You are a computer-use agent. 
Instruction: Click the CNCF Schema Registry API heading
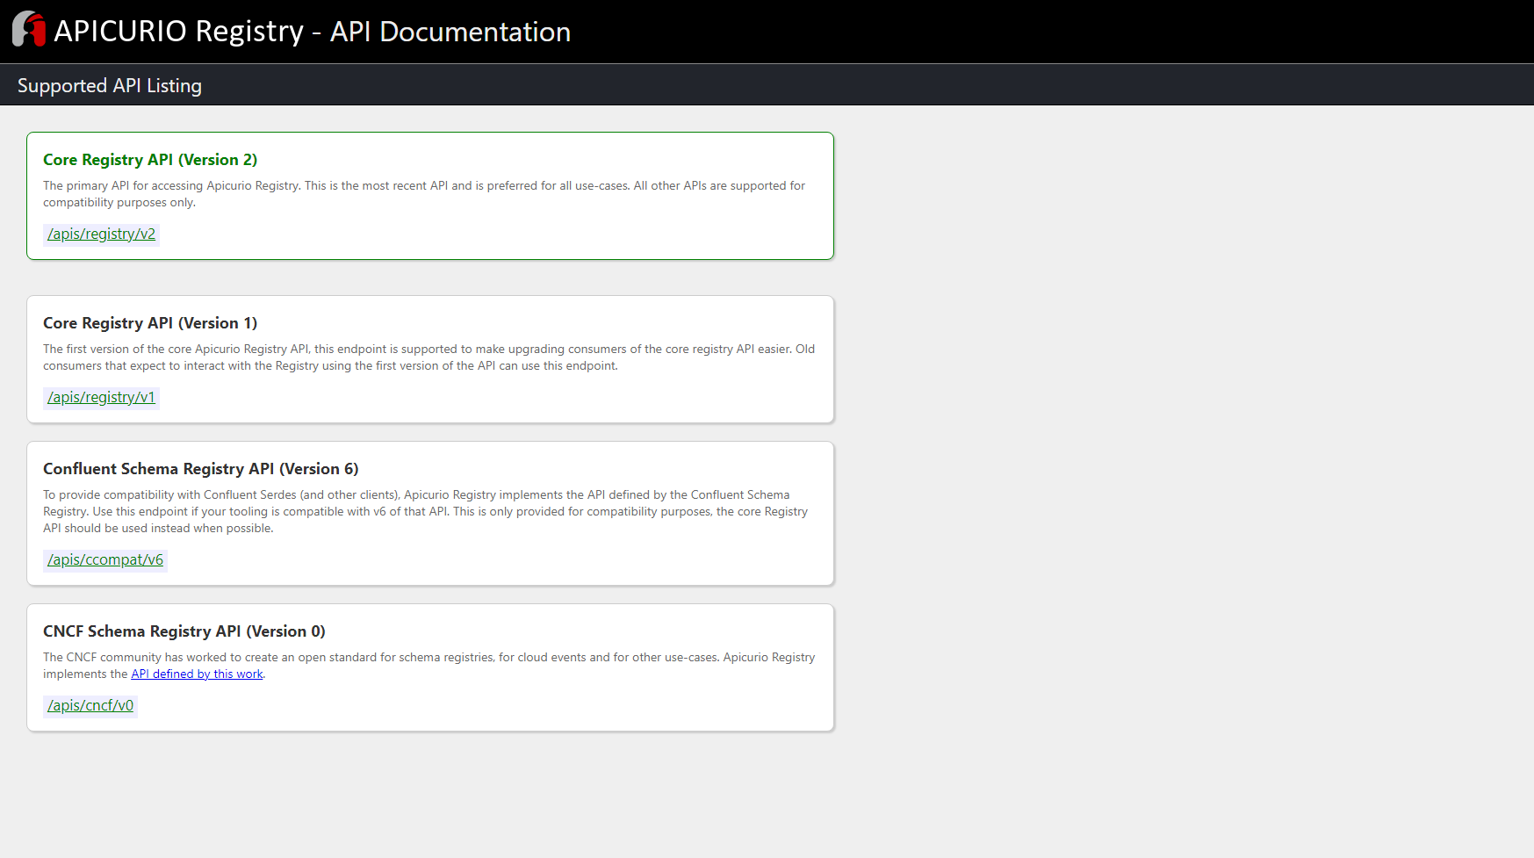click(184, 631)
